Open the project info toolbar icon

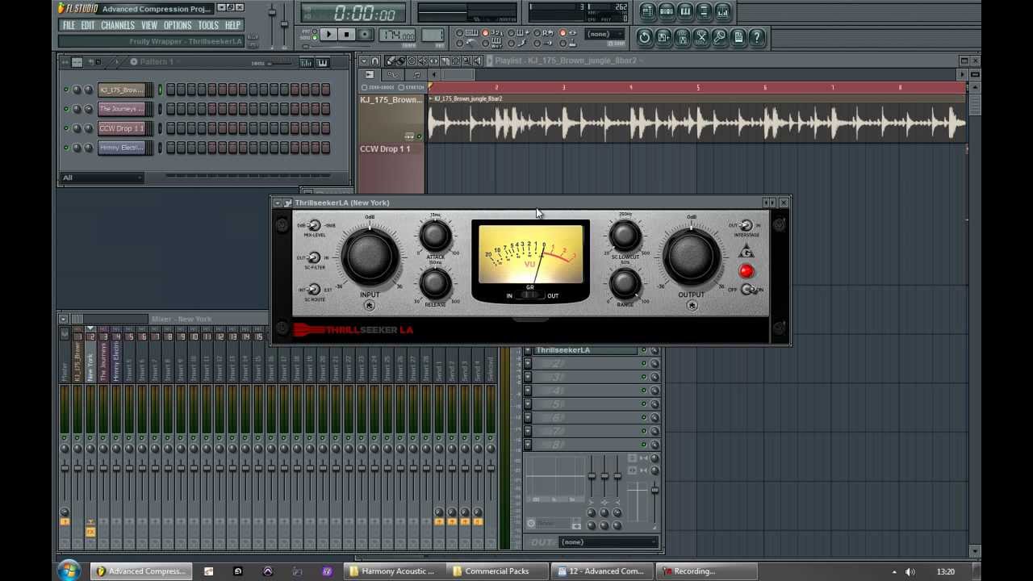738,37
